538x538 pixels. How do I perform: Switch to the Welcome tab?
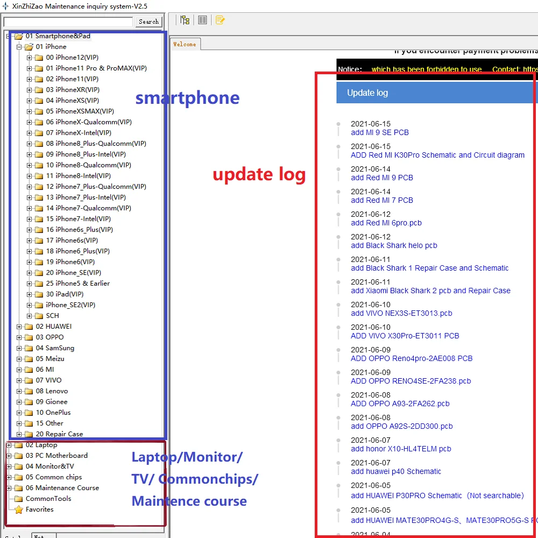(185, 44)
